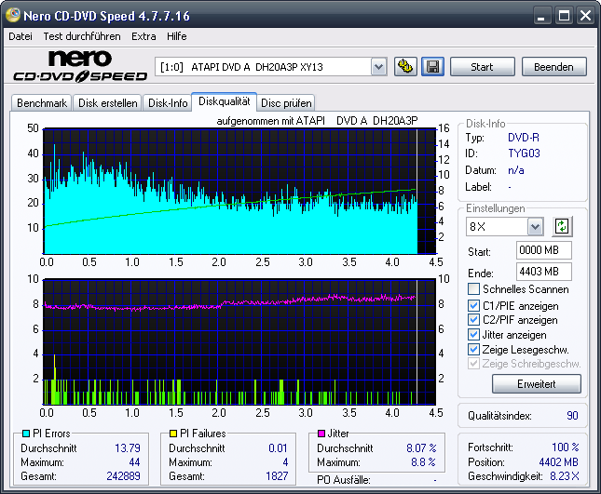Click PI Errors Maximum value 44

pyautogui.click(x=134, y=462)
